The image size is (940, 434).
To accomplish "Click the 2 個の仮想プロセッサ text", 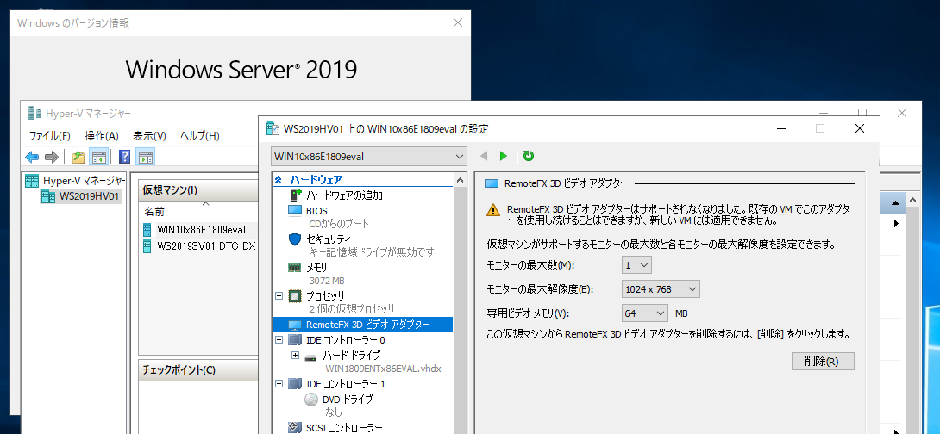I will coord(353,309).
